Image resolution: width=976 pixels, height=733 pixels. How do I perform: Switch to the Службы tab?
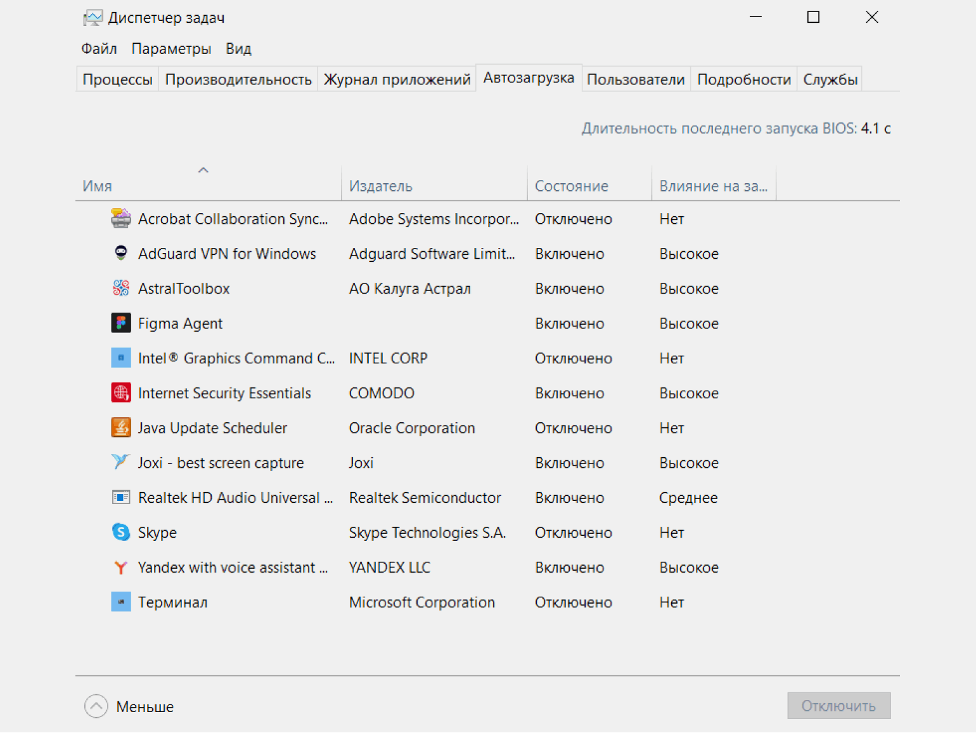click(x=830, y=80)
